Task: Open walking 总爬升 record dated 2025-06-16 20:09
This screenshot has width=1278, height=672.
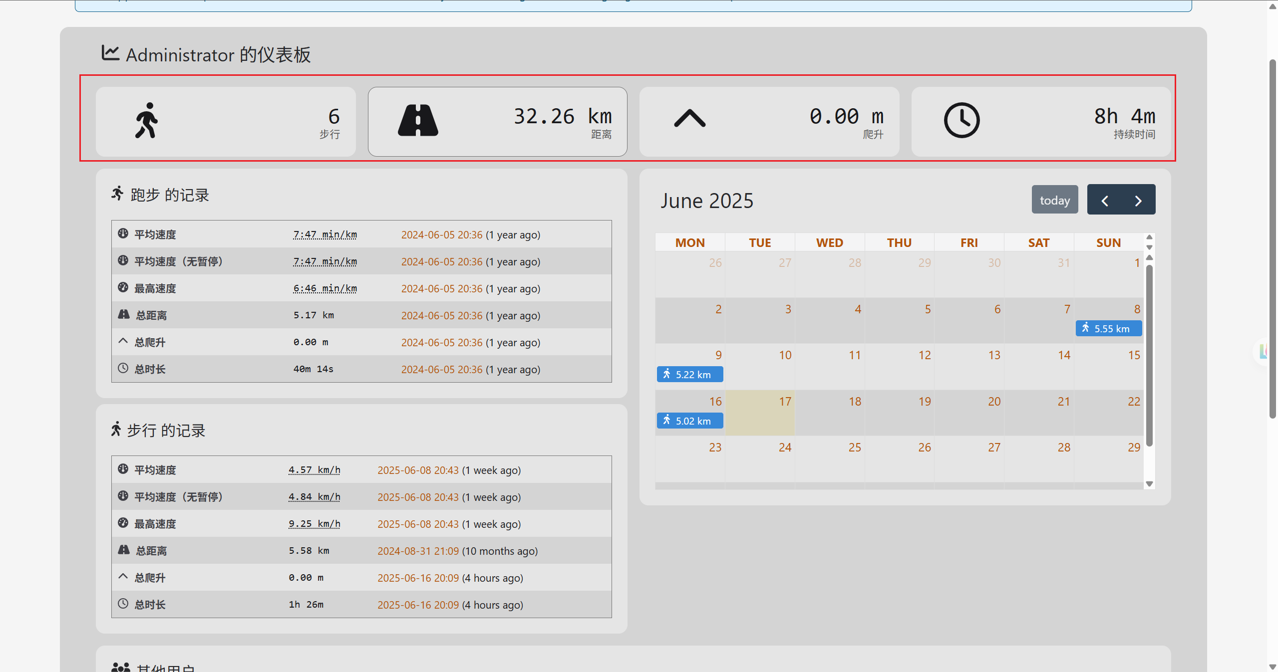Action: click(418, 578)
